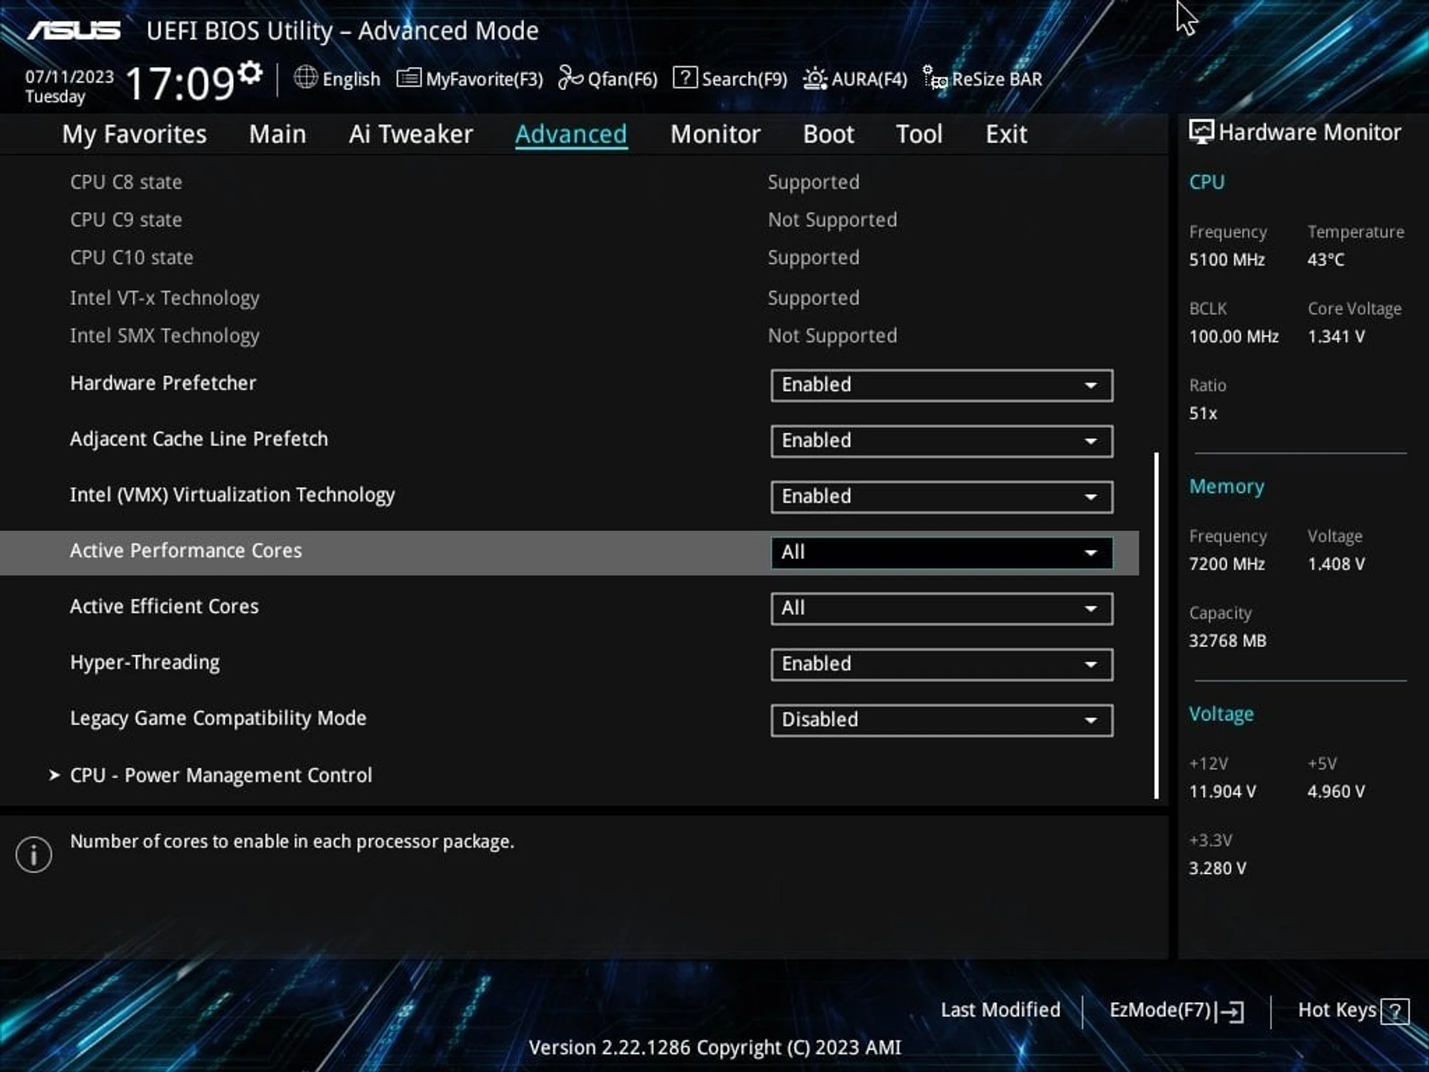
Task: Click the info icon beside help text
Action: click(x=33, y=854)
